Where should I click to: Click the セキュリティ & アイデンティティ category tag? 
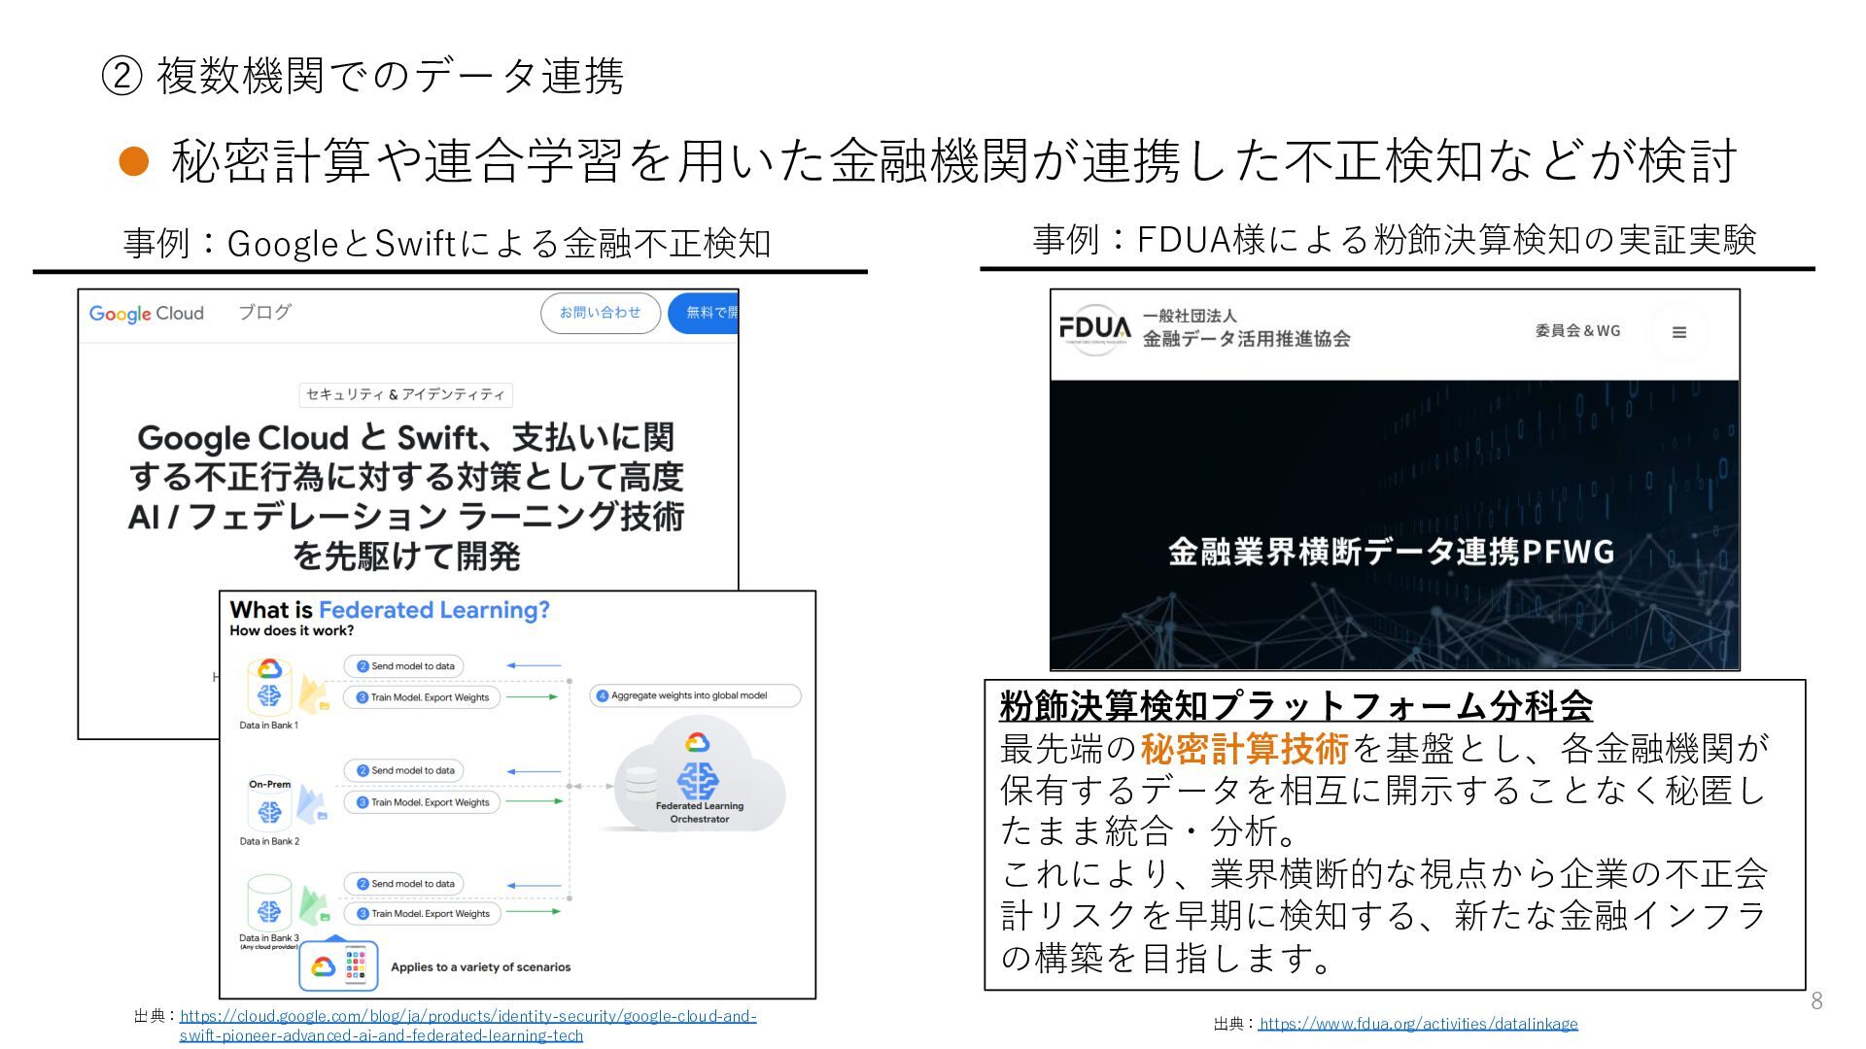[x=405, y=394]
